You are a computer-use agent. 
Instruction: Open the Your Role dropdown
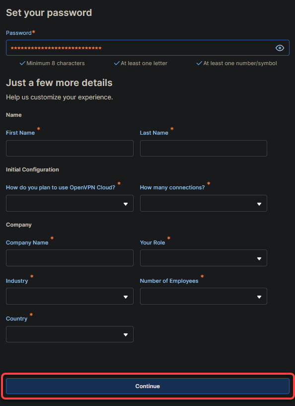click(x=204, y=258)
